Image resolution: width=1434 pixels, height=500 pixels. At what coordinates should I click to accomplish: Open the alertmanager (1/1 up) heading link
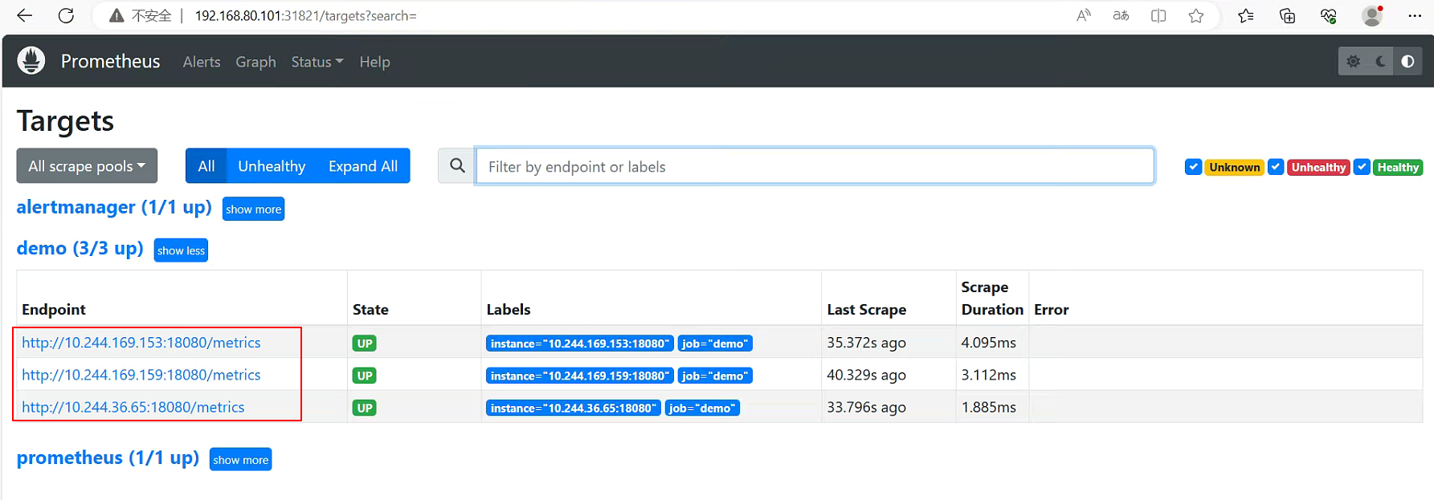pyautogui.click(x=114, y=207)
